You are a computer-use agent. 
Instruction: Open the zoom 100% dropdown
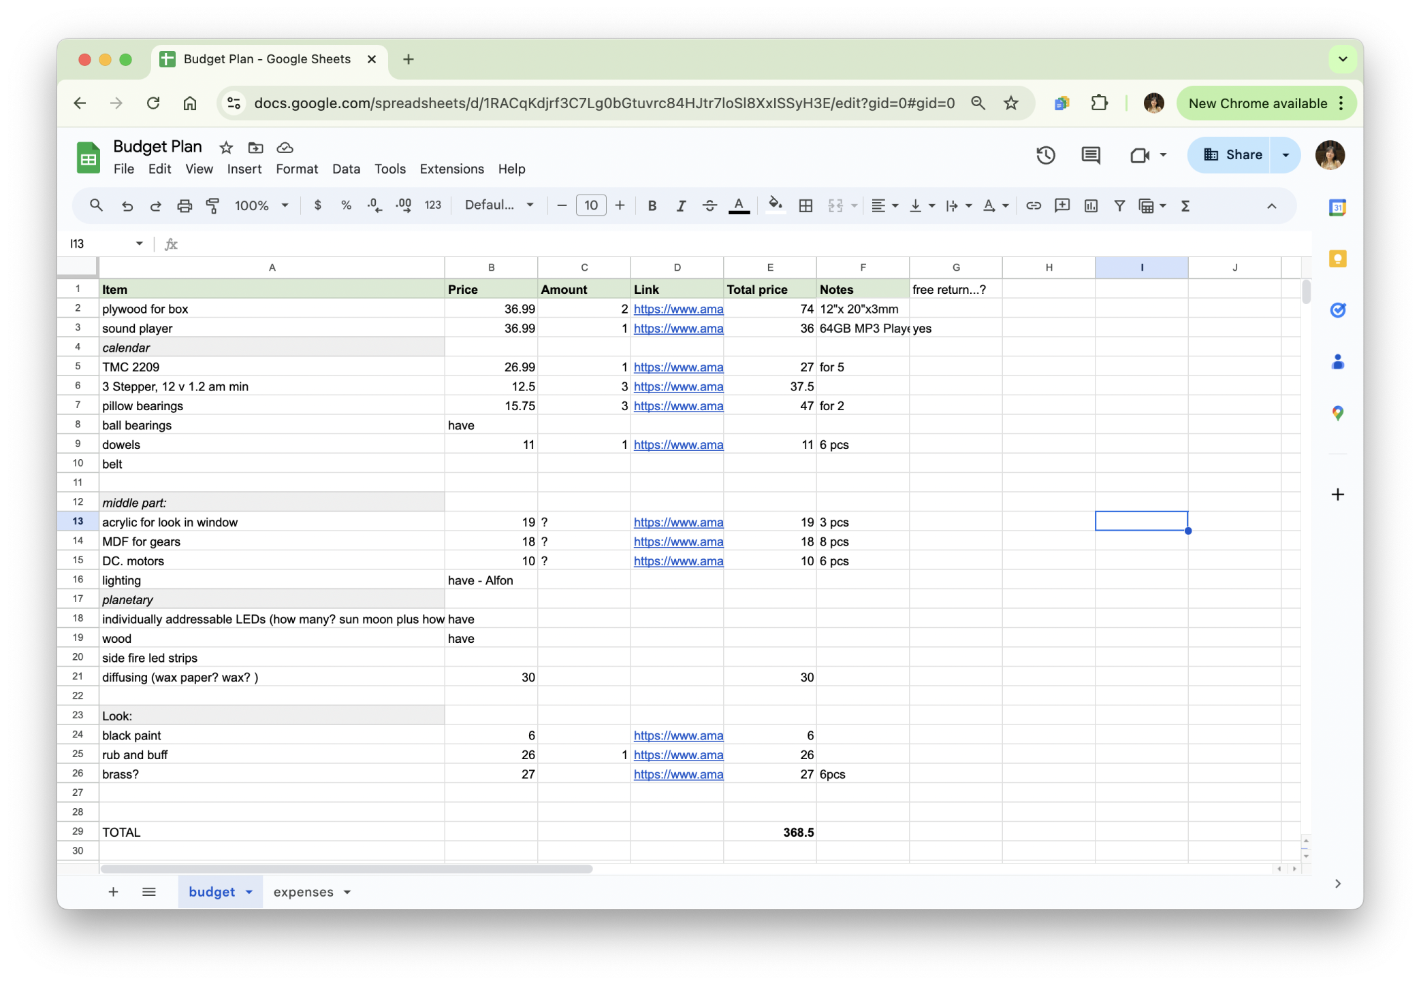(x=261, y=205)
